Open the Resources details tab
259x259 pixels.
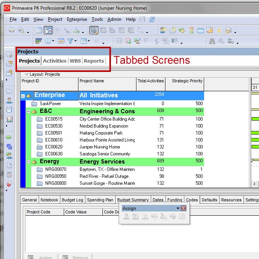tap(231, 200)
